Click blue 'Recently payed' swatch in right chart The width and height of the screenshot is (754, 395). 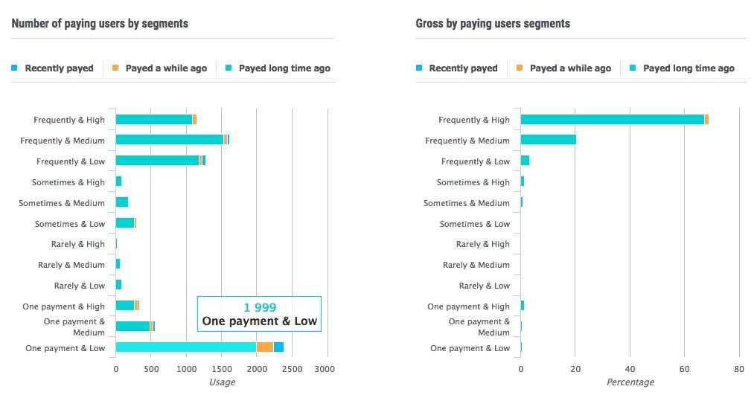[419, 68]
